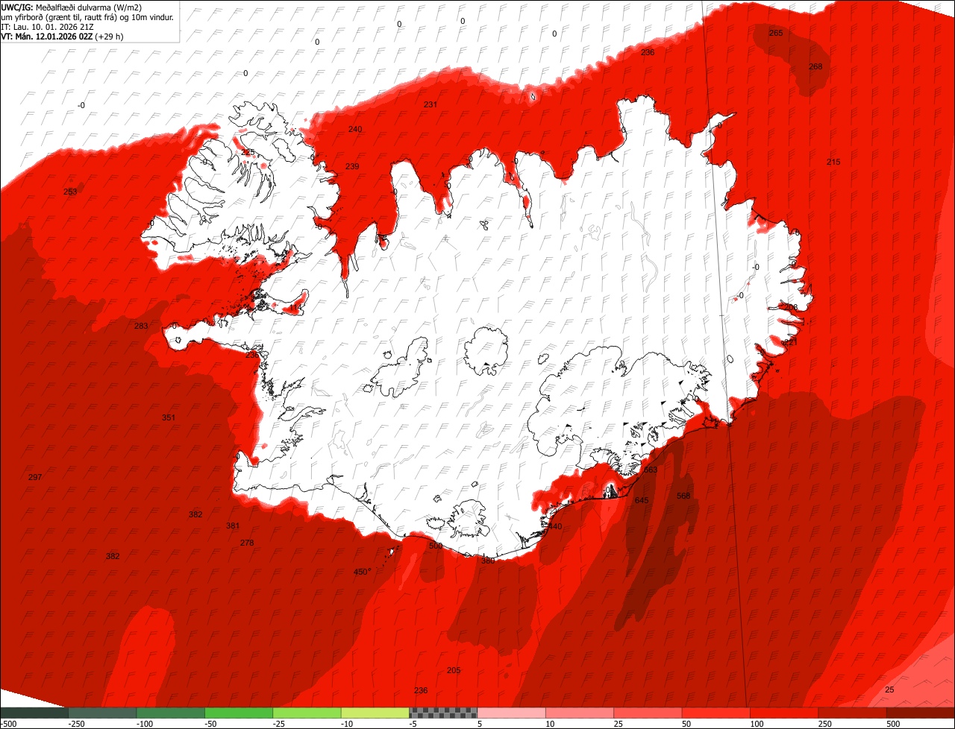Click the map value 240

tap(355, 129)
